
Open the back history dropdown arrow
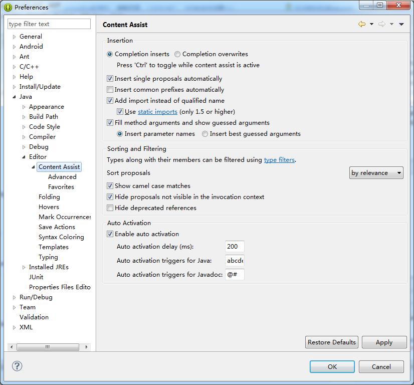pos(371,24)
